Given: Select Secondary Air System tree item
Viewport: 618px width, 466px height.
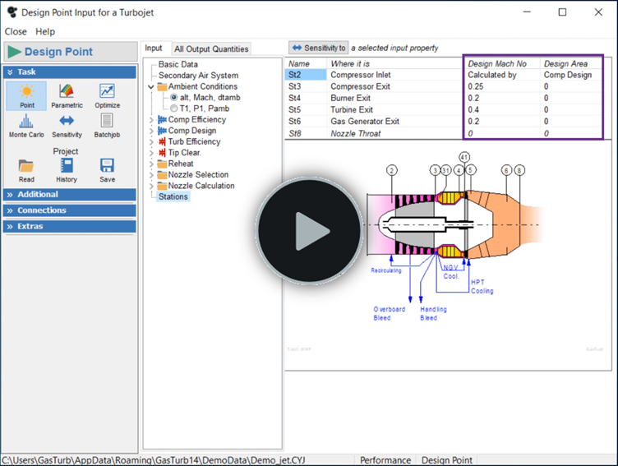Looking at the screenshot, I should click(198, 76).
